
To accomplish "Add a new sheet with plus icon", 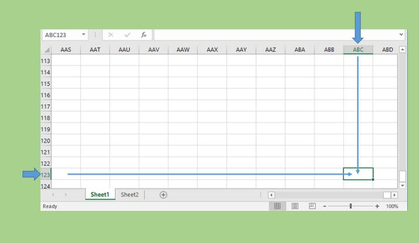I will tap(164, 194).
